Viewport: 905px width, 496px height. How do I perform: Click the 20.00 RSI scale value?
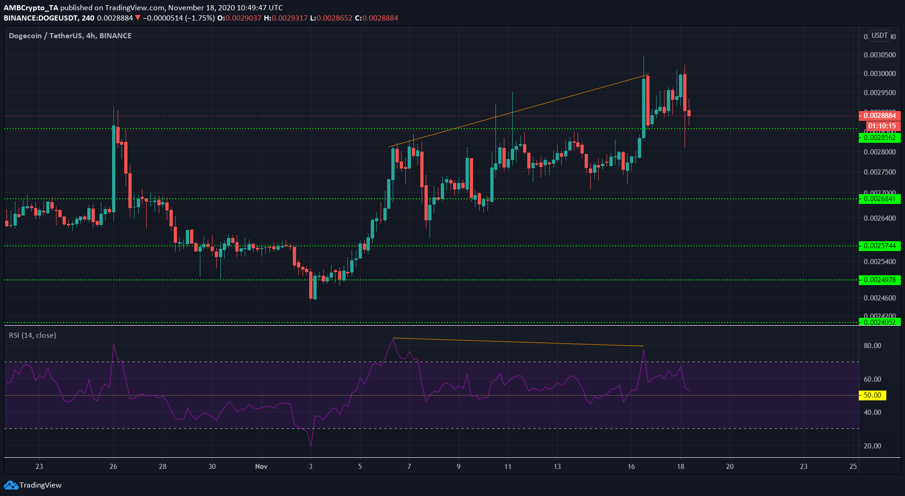pos(872,446)
